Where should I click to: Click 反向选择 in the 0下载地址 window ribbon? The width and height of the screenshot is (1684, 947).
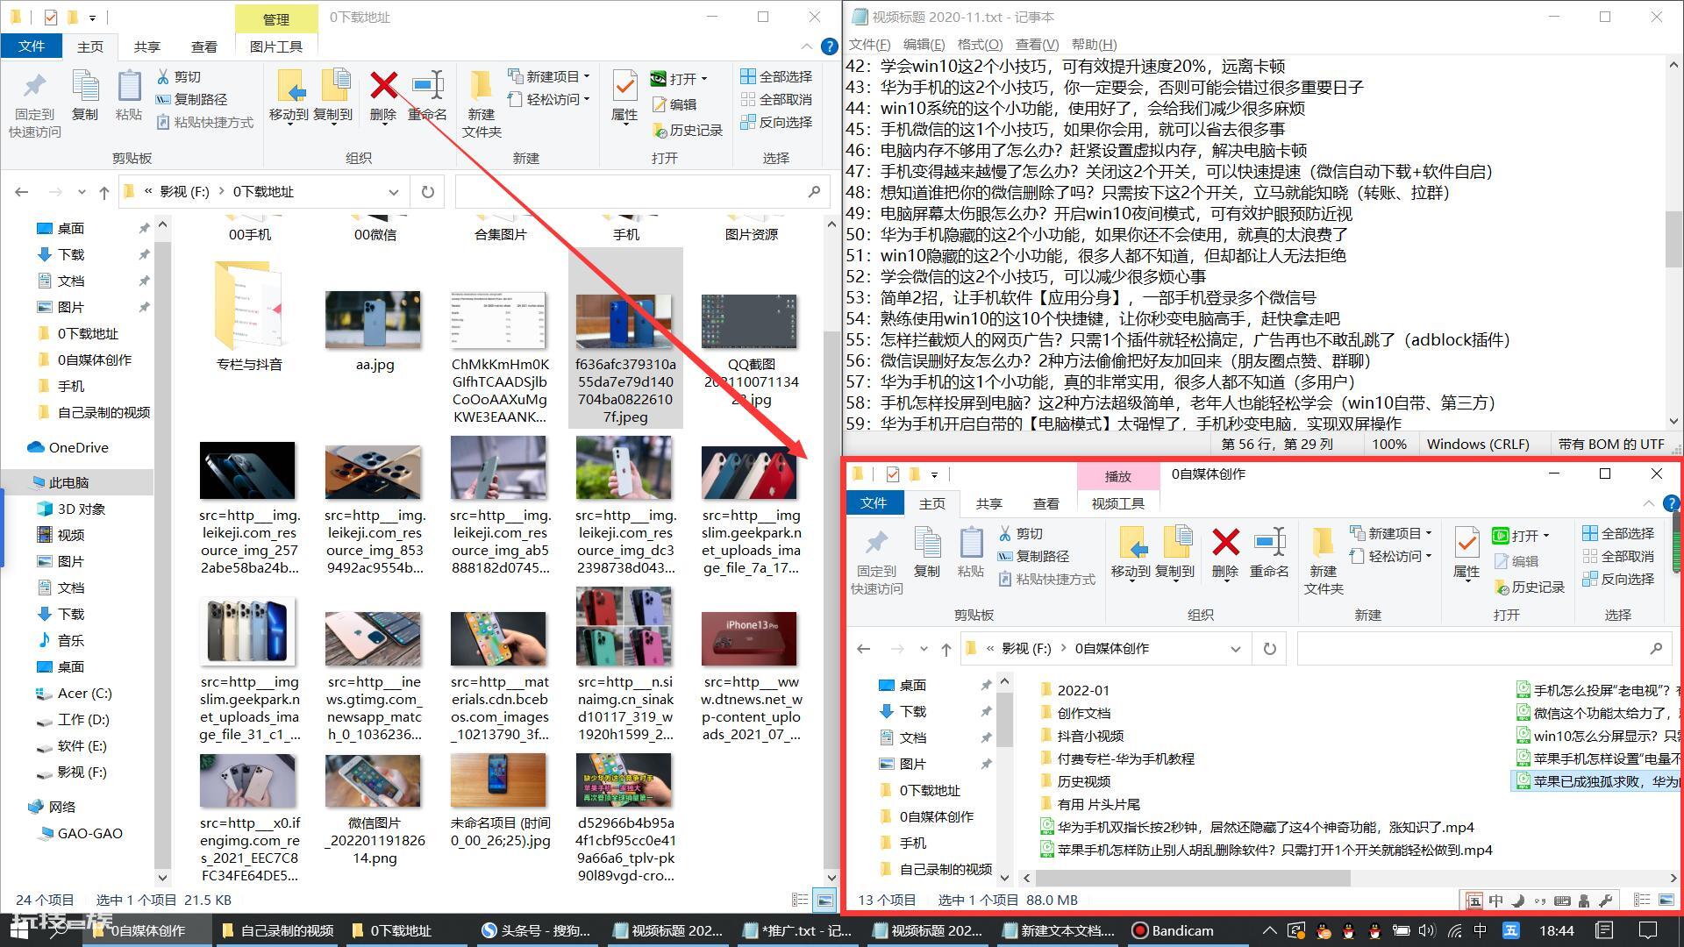776,122
